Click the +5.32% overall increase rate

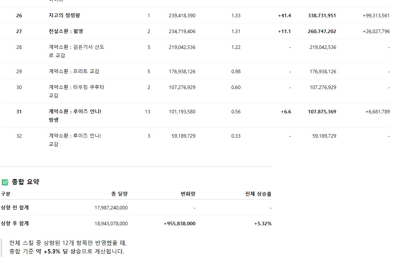[x=262, y=224]
